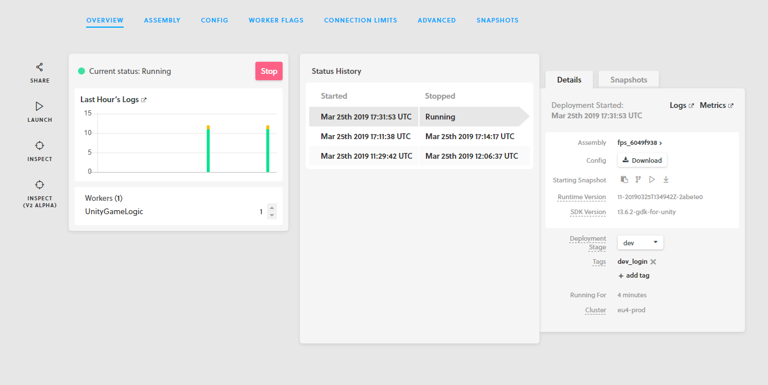Open the Metrics external link
768x385 pixels.
(x=717, y=106)
